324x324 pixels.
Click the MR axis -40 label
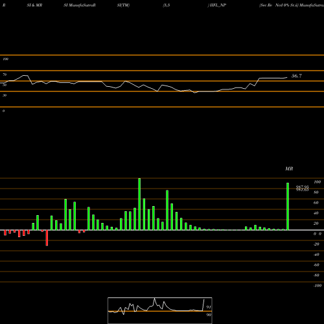point(316,255)
